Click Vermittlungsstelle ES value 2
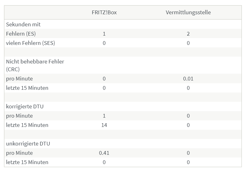 pyautogui.click(x=188, y=34)
